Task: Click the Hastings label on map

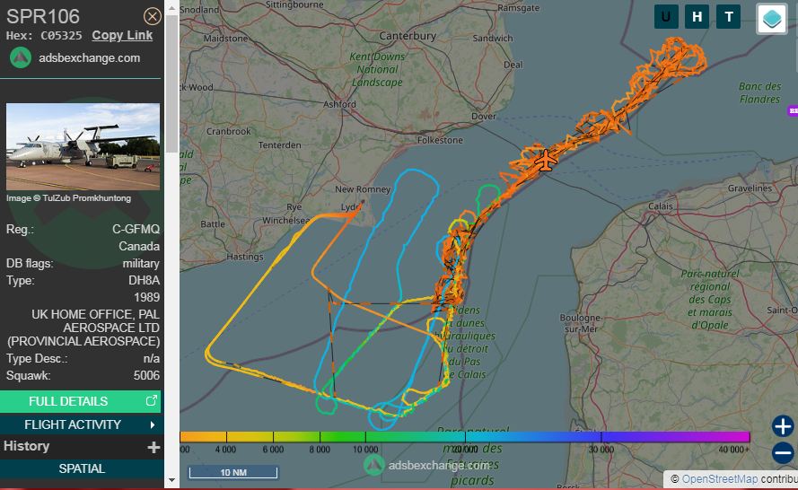Action: click(x=245, y=257)
